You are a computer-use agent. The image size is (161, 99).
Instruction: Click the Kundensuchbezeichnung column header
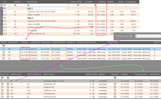(86, 42)
